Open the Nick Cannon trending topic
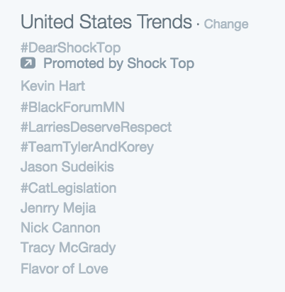Image resolution: width=285 pixels, height=292 pixels. (x=60, y=228)
